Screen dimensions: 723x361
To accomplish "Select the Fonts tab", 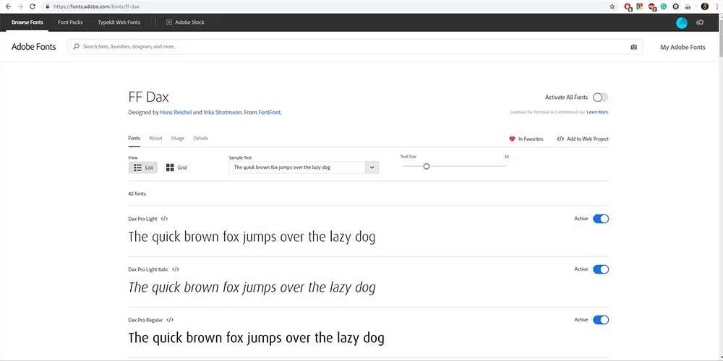I will pyautogui.click(x=134, y=138).
